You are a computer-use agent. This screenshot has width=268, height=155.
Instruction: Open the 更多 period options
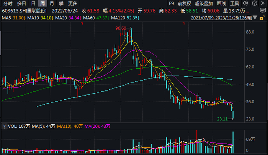click(72, 3)
